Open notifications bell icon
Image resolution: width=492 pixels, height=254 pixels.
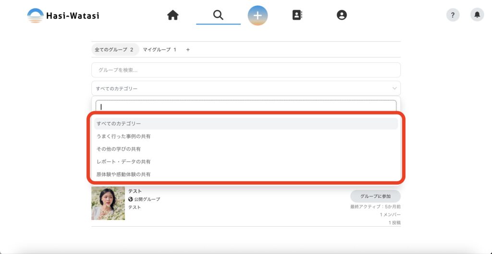477,15
